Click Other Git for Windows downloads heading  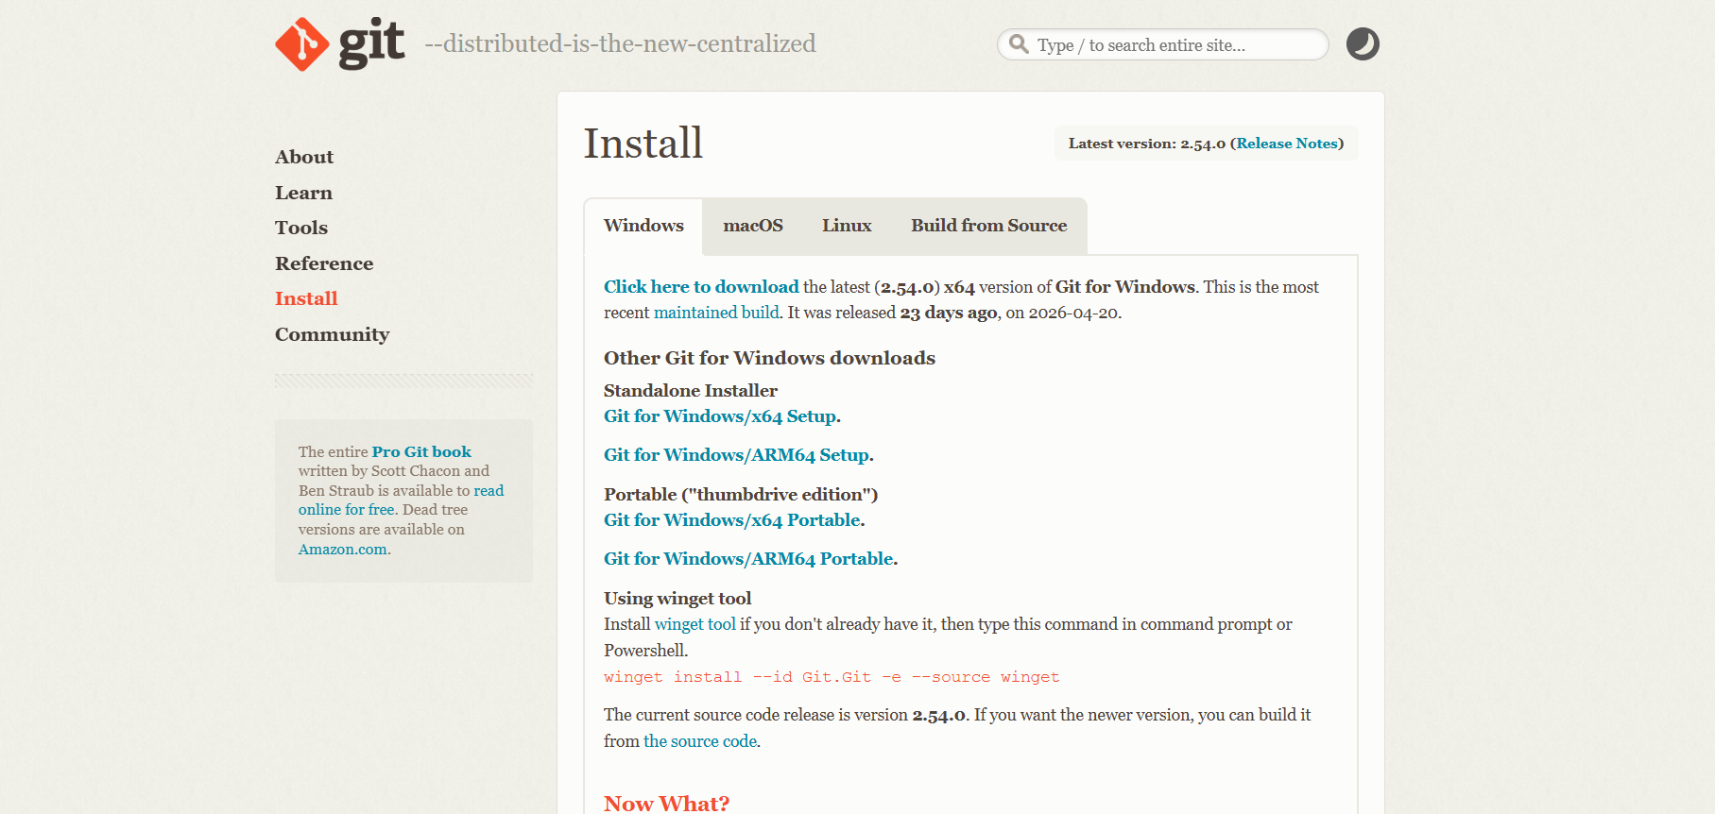pyautogui.click(x=769, y=358)
